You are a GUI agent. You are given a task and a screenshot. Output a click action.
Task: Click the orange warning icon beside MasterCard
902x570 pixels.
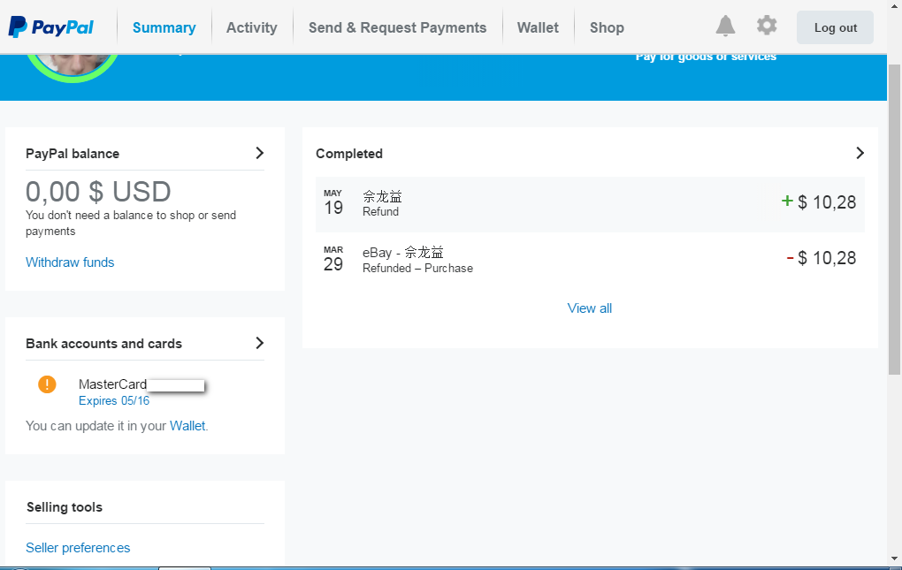pos(47,384)
